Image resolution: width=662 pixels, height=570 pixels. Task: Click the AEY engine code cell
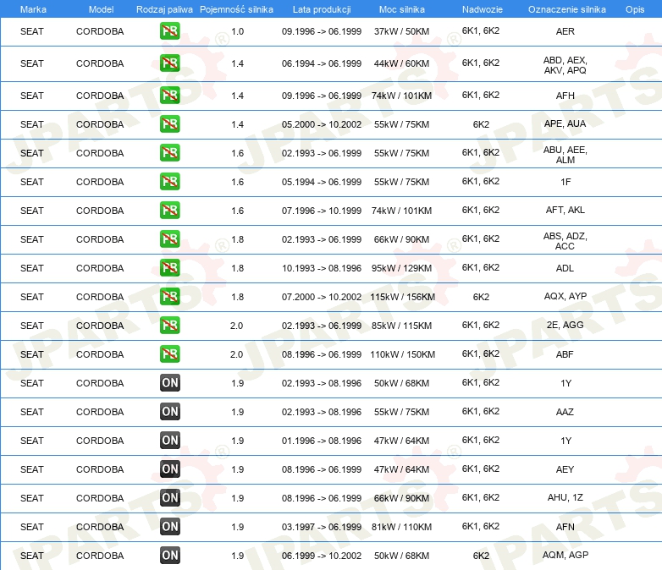565,469
